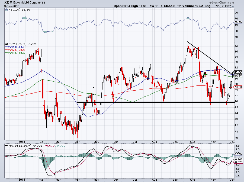Click the XOM (Daily) 81.22 legend label

pyautogui.click(x=22, y=44)
